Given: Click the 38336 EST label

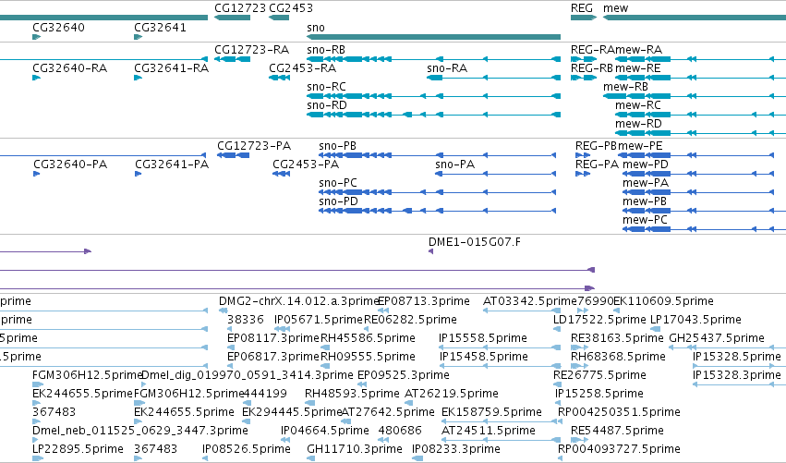Looking at the screenshot, I should (246, 320).
